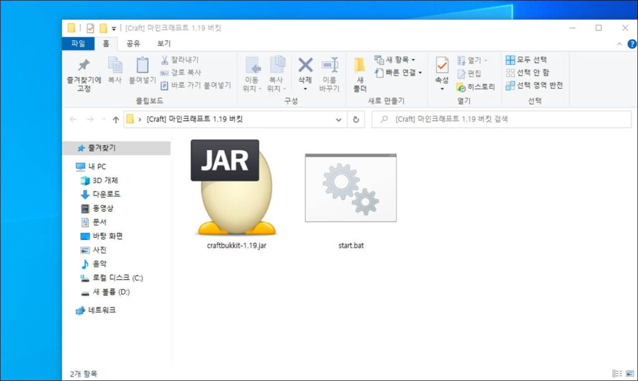This screenshot has width=638, height=381.
Task: Click the forward navigation arrow
Action: coord(90,119)
